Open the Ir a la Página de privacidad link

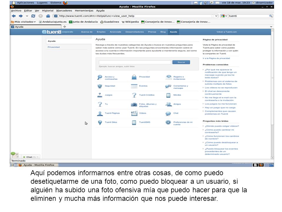pos(216,58)
